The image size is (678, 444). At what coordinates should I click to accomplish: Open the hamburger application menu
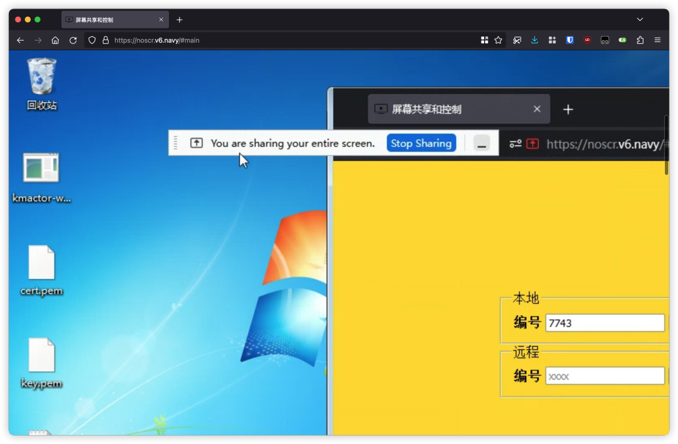point(657,40)
